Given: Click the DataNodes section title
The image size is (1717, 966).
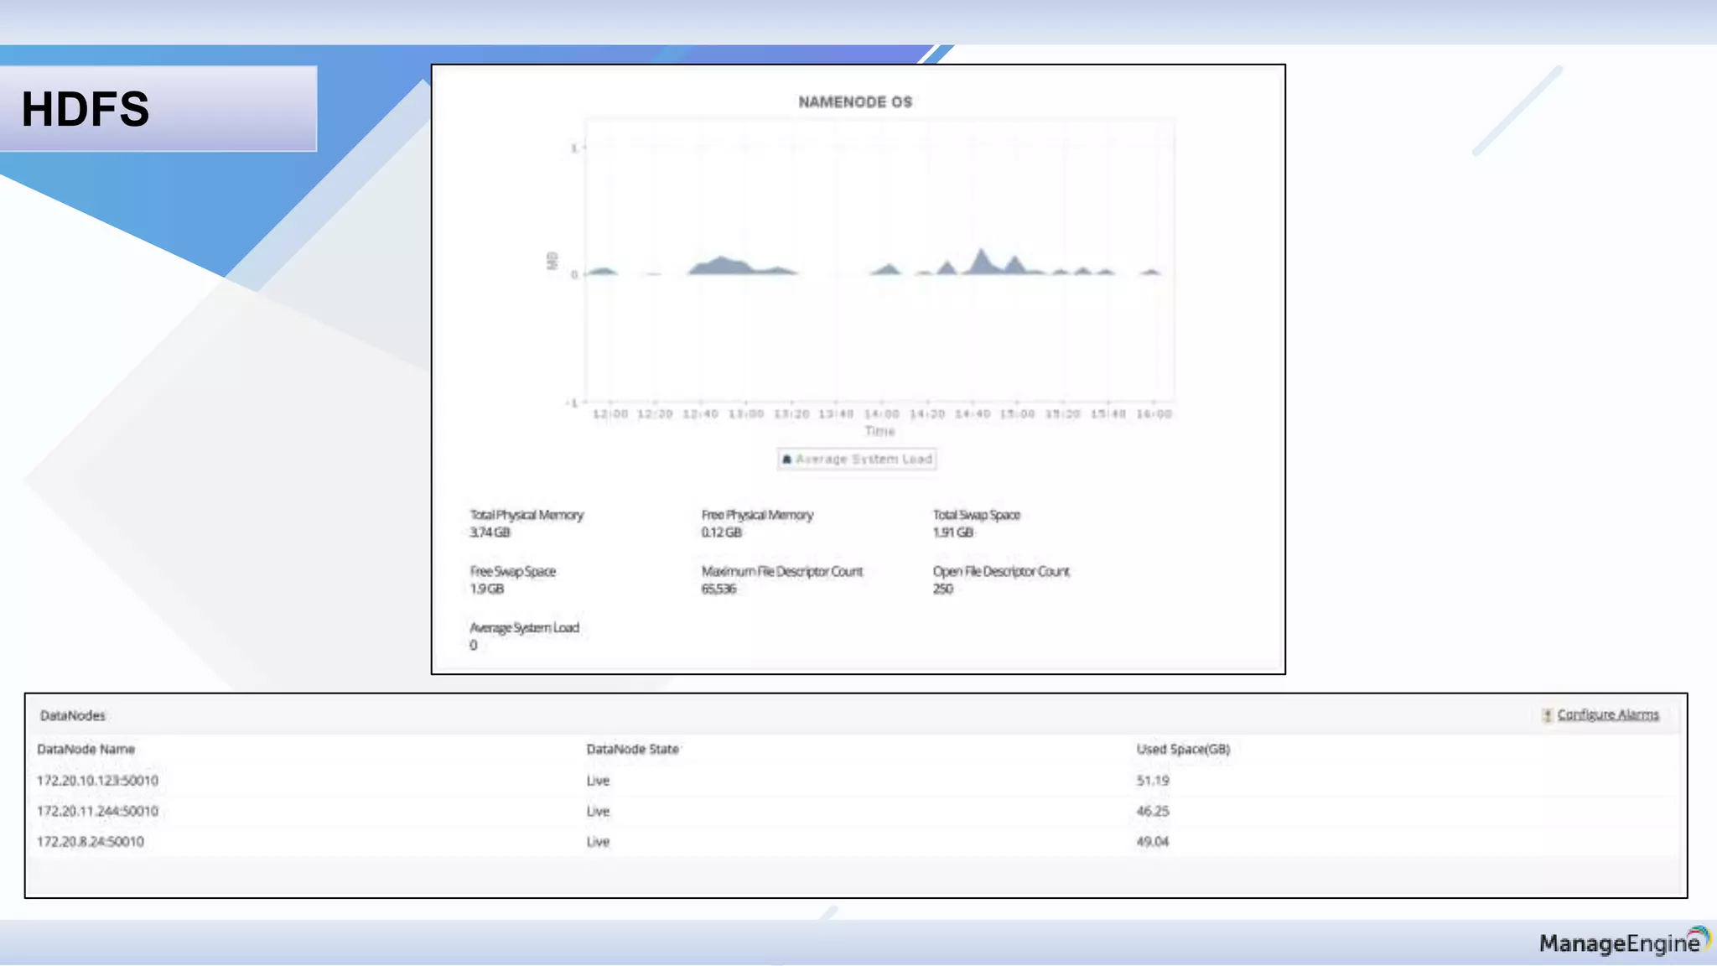Looking at the screenshot, I should click(x=73, y=715).
